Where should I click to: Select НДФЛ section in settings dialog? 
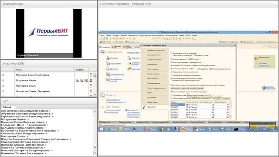pyautogui.click(x=155, y=93)
